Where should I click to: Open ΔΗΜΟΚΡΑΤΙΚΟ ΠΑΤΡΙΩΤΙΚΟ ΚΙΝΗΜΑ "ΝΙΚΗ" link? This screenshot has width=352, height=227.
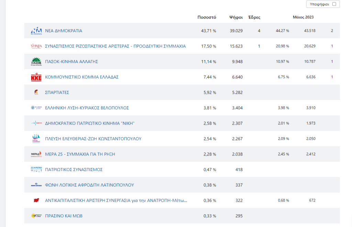(x=90, y=123)
